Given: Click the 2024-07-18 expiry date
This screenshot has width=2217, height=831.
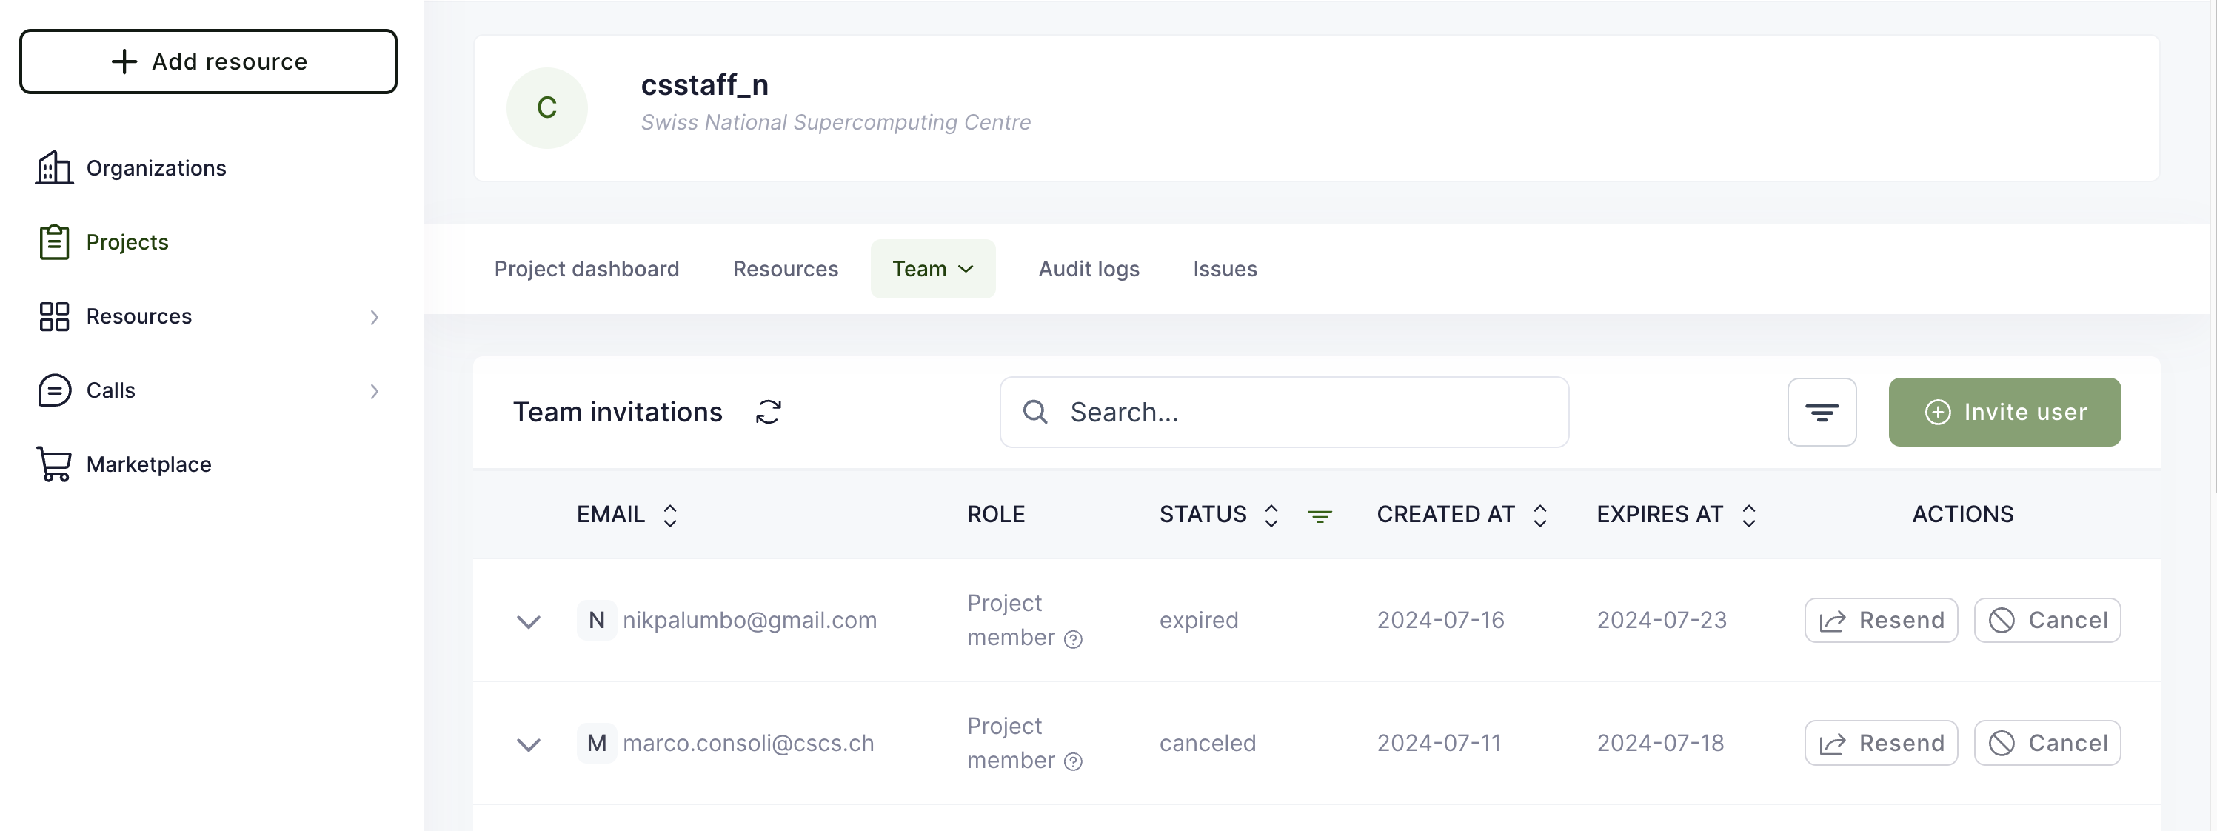Looking at the screenshot, I should click(x=1660, y=742).
